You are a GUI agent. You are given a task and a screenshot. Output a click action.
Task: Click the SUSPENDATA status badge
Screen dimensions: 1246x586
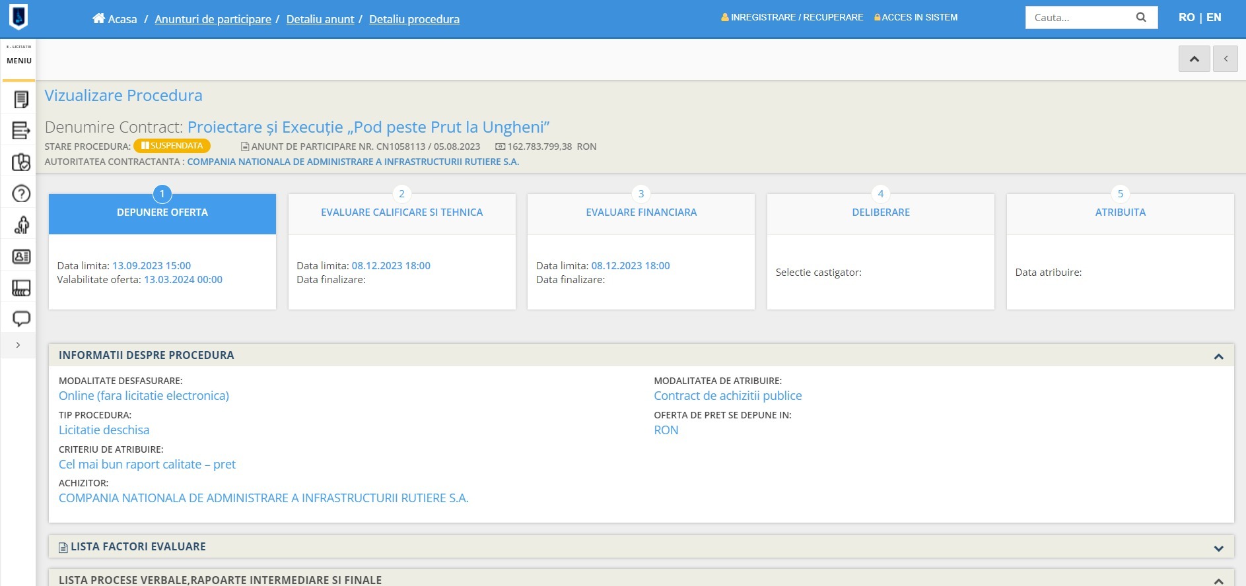click(x=172, y=146)
